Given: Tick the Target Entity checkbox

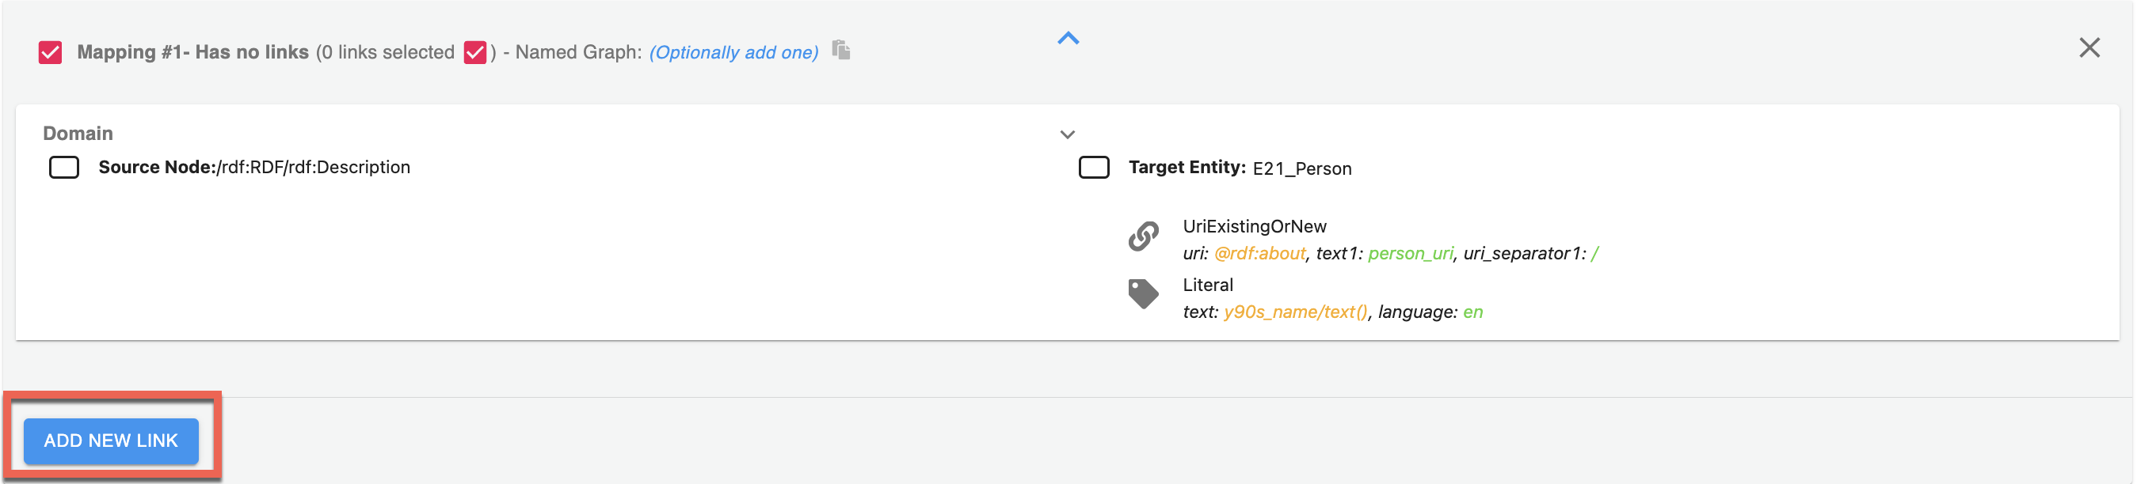Looking at the screenshot, I should 1092,168.
